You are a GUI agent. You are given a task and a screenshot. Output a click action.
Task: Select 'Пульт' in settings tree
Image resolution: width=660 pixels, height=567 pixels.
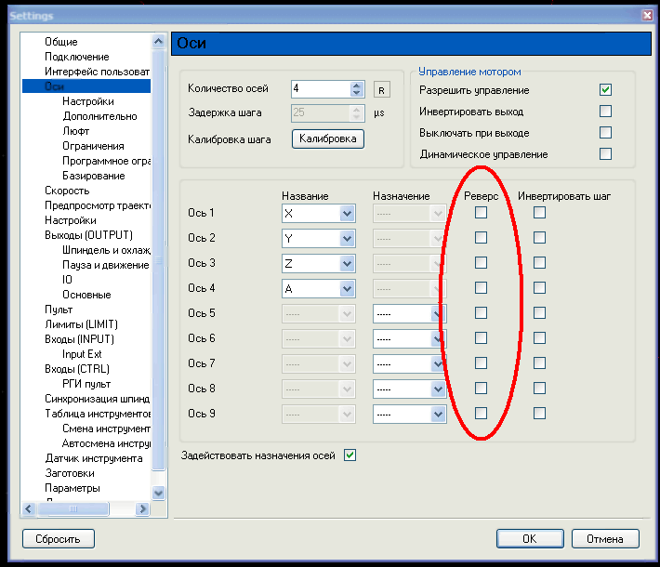(x=59, y=310)
